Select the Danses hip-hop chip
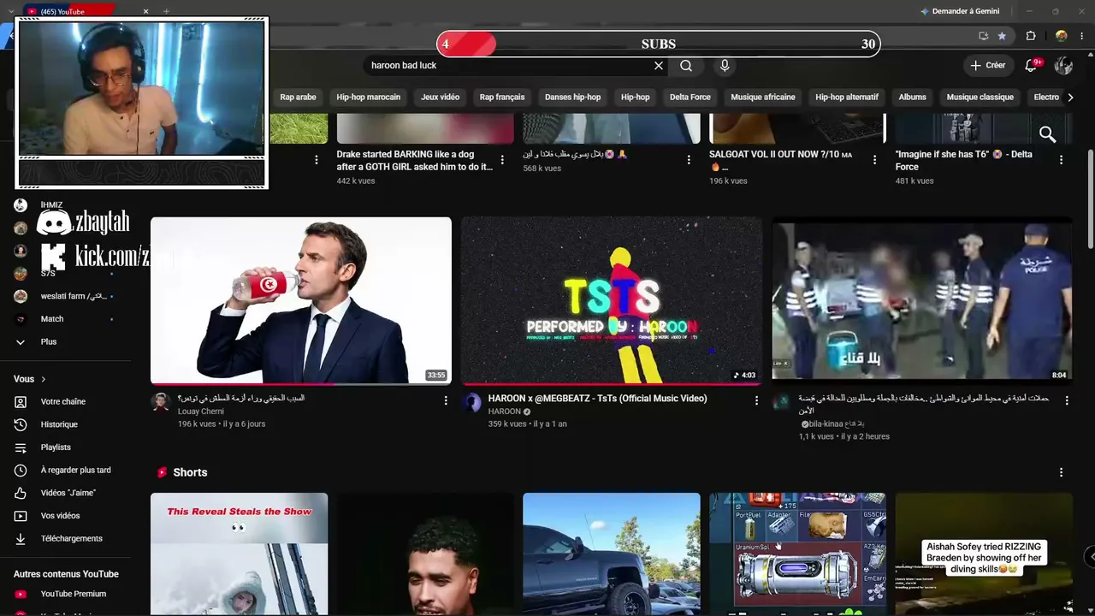The image size is (1095, 616). [572, 98]
